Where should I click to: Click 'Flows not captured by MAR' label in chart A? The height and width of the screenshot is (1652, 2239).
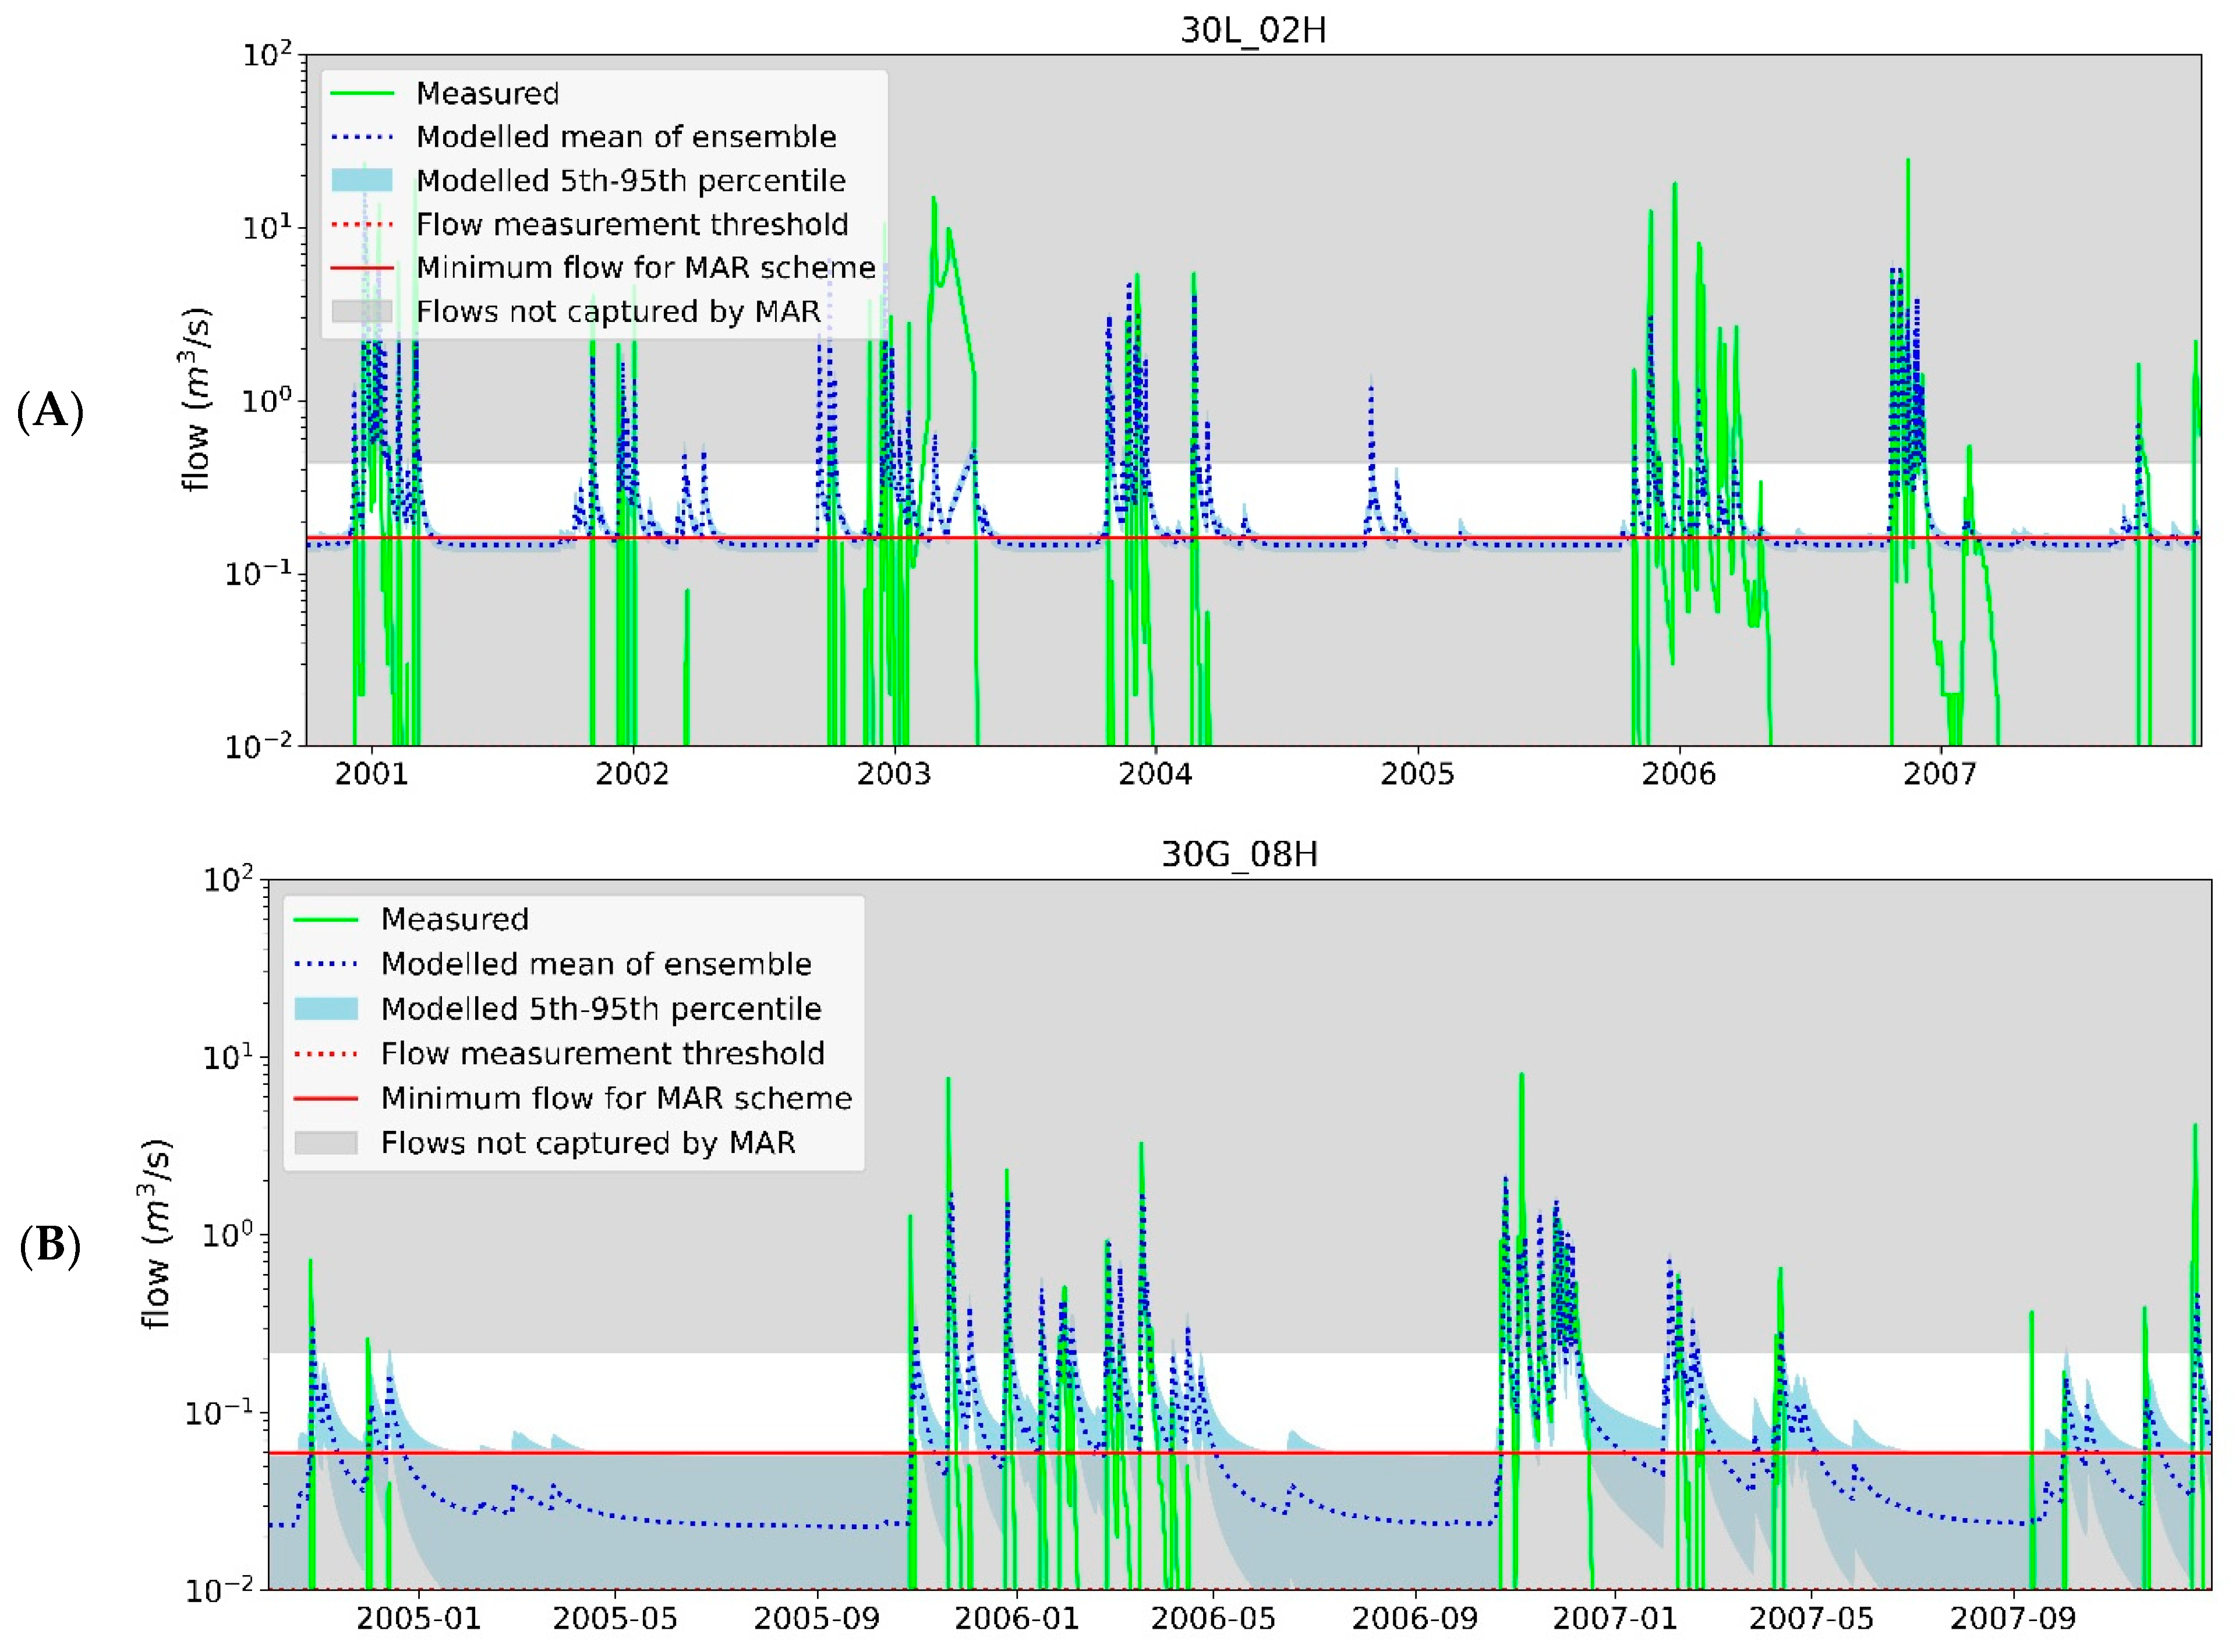[x=618, y=312]
